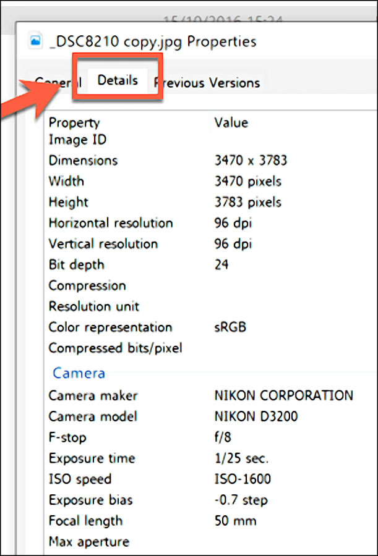Select the Bit depth property
Viewport: 378px width, 556px height.
pos(76,265)
